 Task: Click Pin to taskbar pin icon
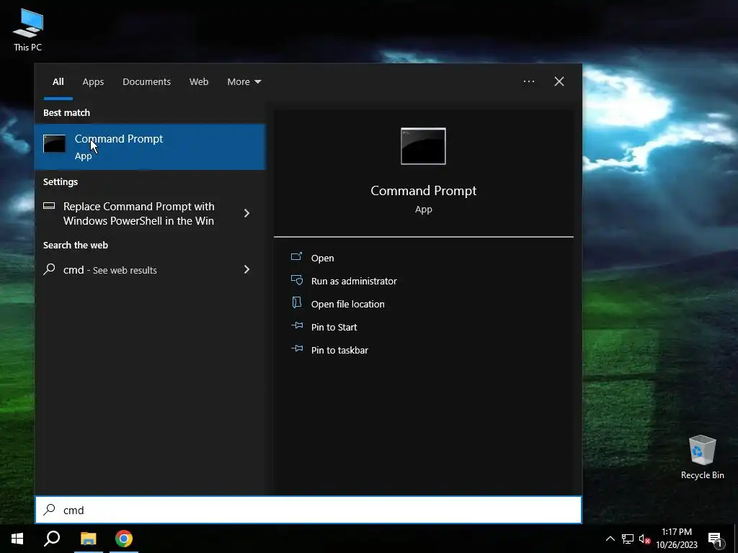pos(296,349)
